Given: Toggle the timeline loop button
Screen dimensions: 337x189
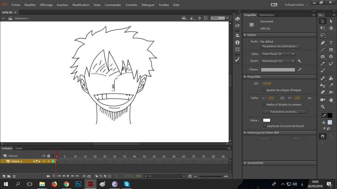Looking at the screenshot, I should click(89, 176).
